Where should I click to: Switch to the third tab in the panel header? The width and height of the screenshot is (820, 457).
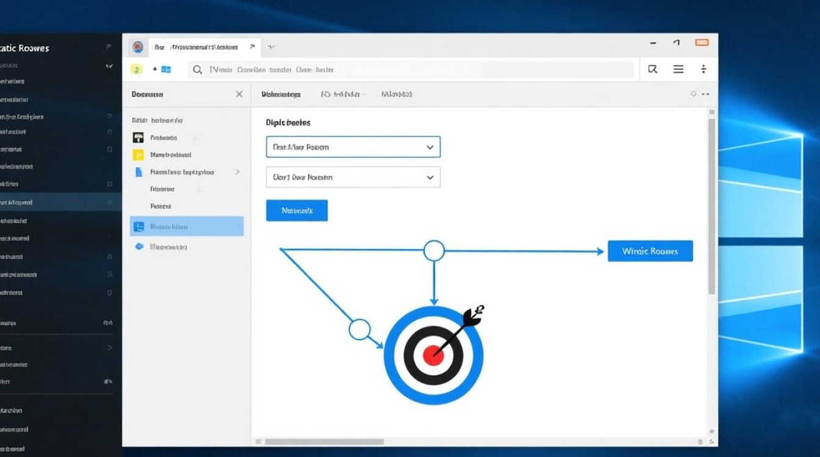point(397,94)
